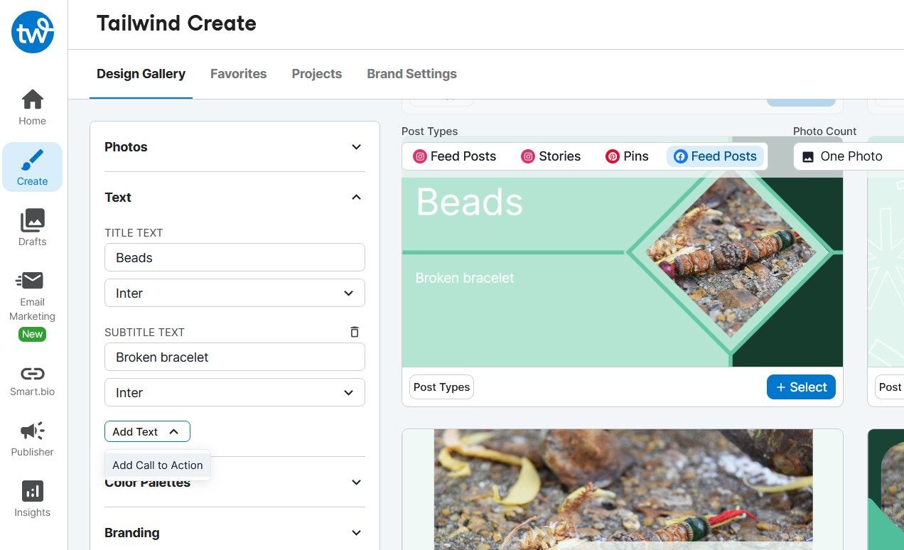
Task: Go to Home in sidebar
Action: pos(32,107)
